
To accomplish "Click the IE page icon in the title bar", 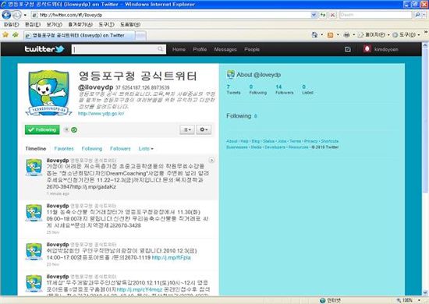I will 3,4.
